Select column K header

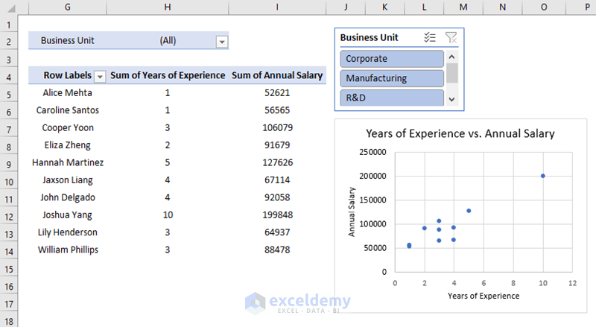(x=384, y=7)
